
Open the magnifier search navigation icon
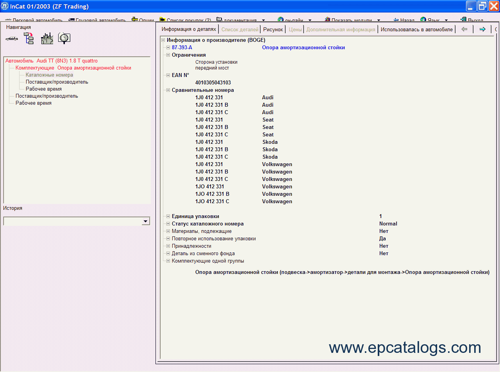click(x=64, y=38)
